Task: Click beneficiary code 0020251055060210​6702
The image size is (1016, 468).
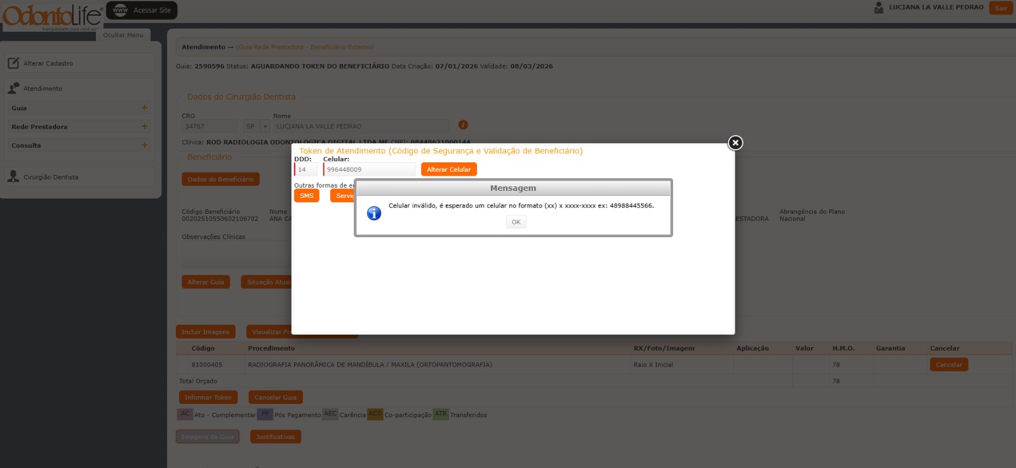Action: [220, 219]
